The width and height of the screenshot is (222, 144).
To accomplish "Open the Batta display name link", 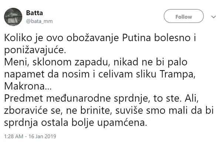I will [34, 13].
